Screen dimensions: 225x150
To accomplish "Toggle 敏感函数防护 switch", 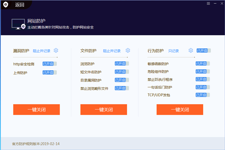I will (x=203, y=64).
